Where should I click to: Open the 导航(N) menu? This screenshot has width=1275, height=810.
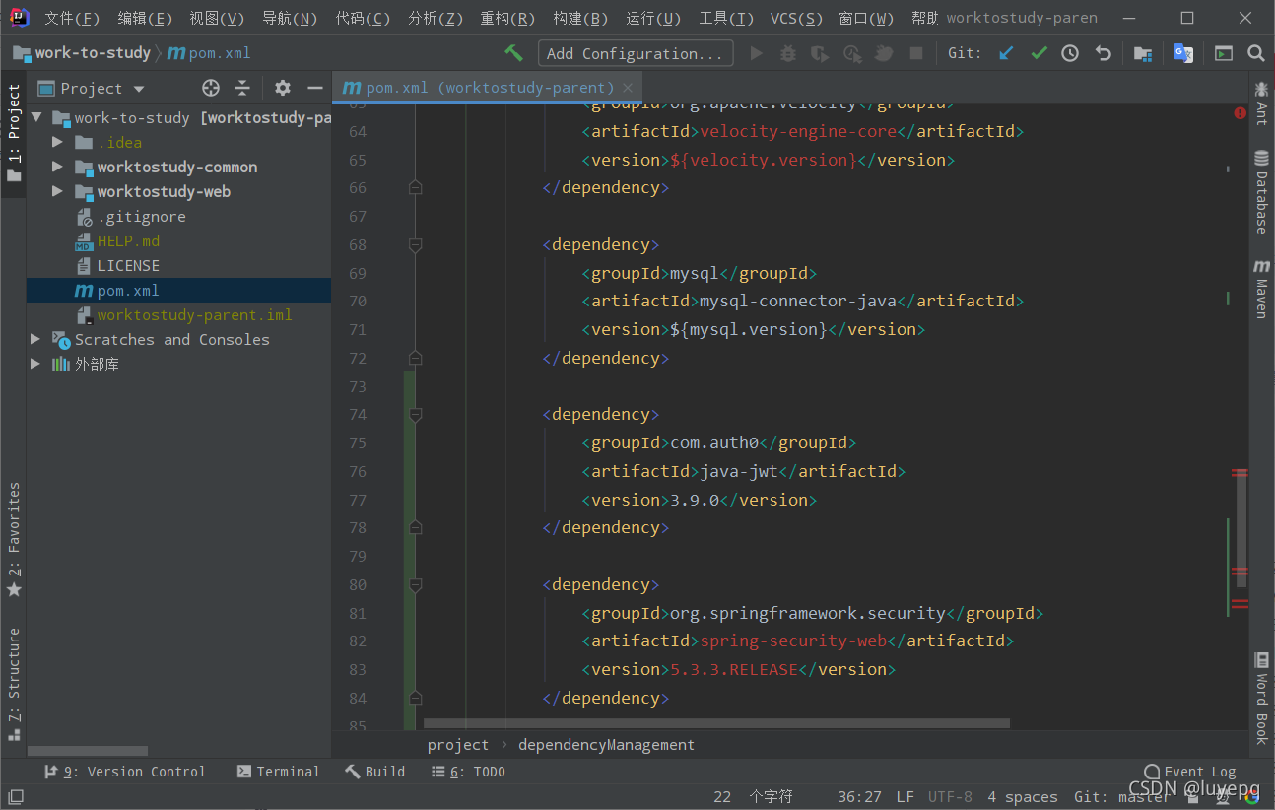(x=290, y=18)
